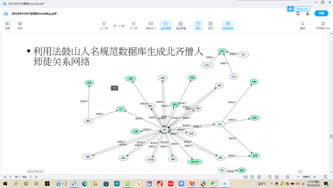Enable 适合宽度 fit width mode
The height and width of the screenshot is (188, 333).
pos(166,26)
